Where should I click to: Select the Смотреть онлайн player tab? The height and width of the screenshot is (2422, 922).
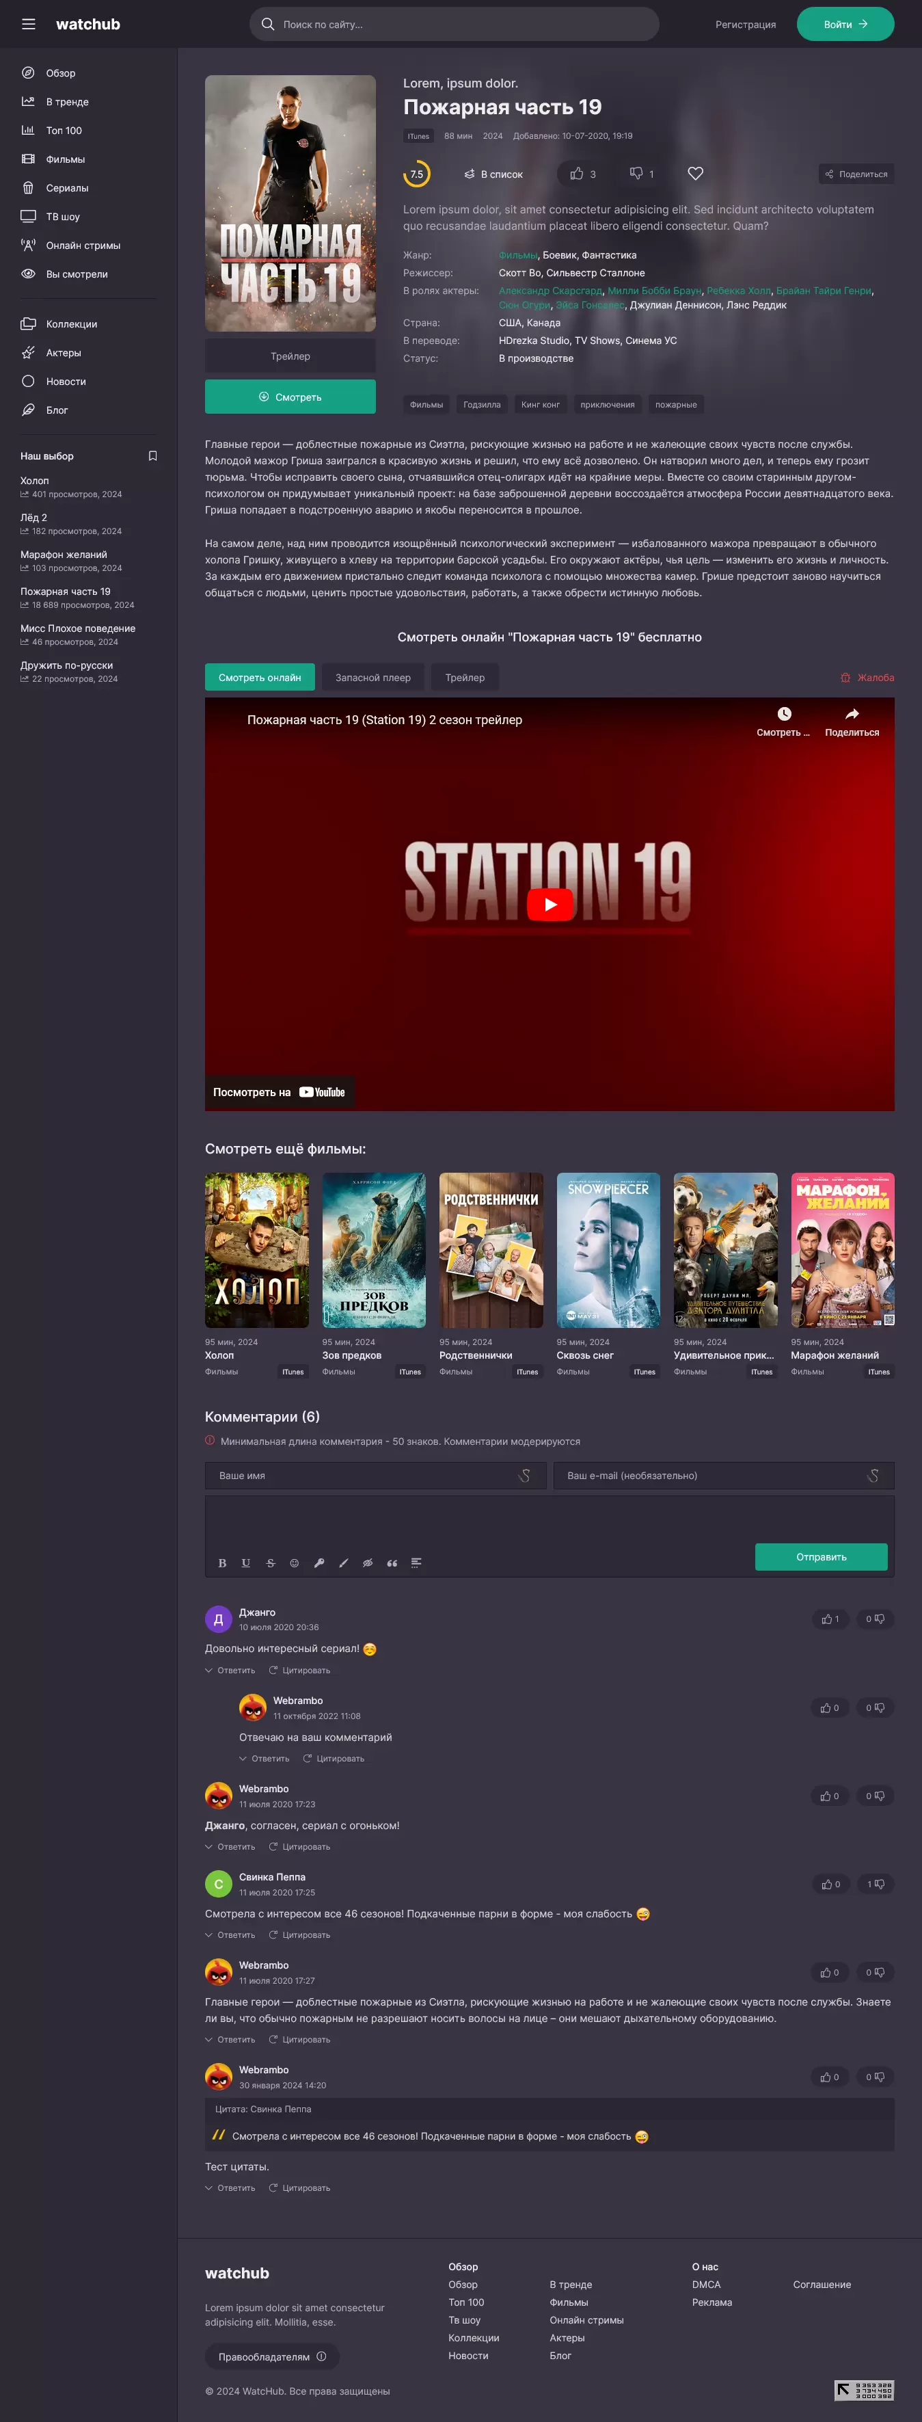click(x=260, y=678)
